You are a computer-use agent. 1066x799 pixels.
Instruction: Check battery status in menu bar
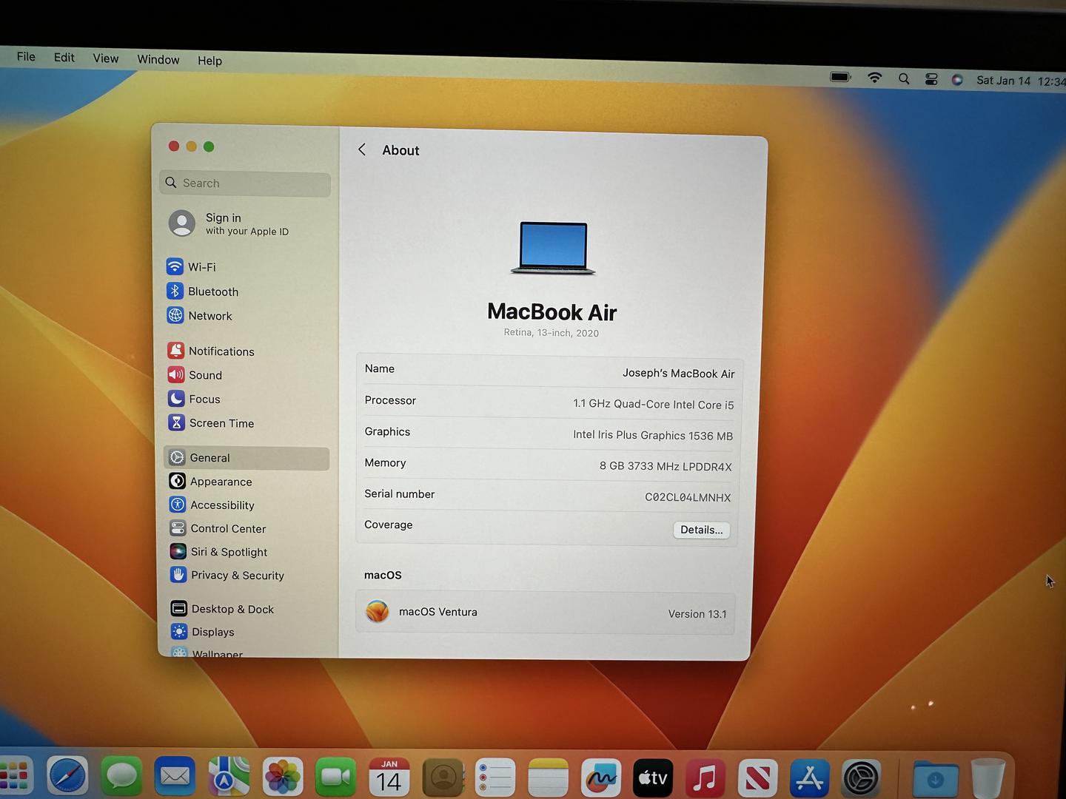[840, 76]
